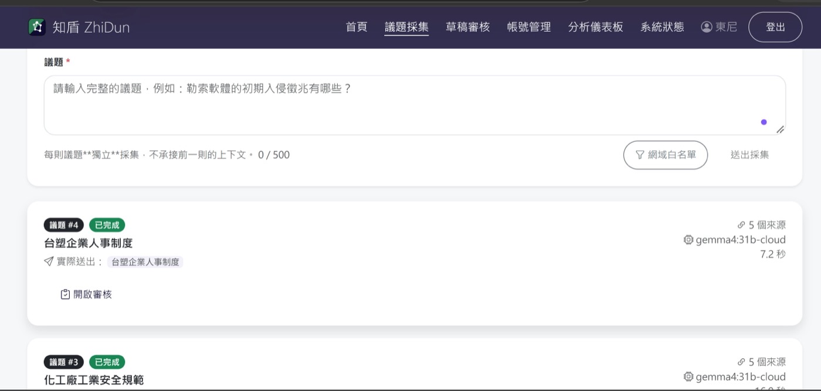Click the 知盾 ZhiDun brand name

pos(91,27)
